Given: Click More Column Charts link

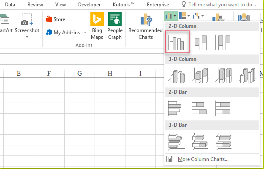Looking at the screenshot, I should point(203,159).
